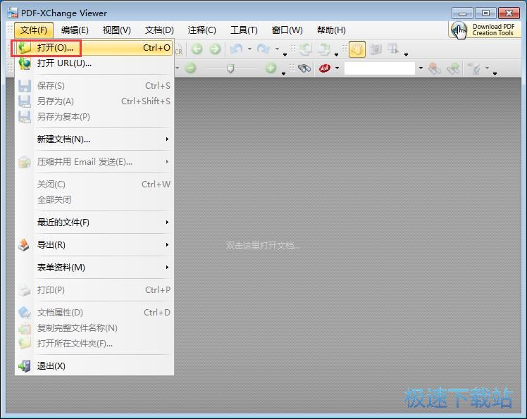
Task: Open the navigation toolbar options chevron
Action: tap(285, 54)
